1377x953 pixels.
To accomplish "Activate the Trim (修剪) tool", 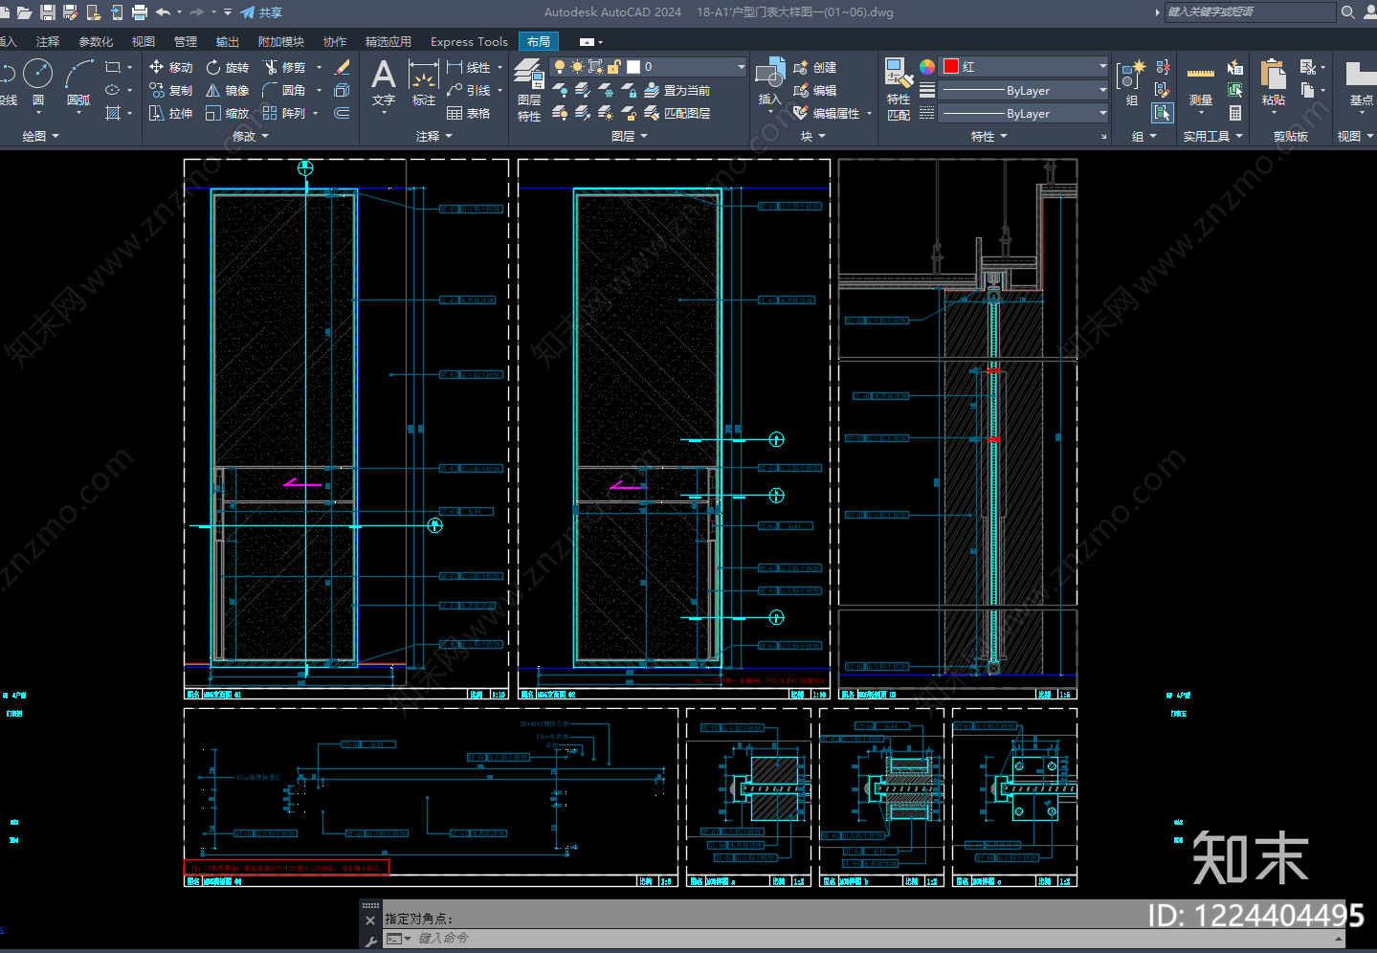I will (x=285, y=67).
